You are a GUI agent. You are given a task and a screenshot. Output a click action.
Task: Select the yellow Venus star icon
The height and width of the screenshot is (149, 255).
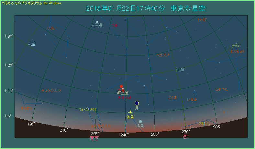tap(130, 112)
